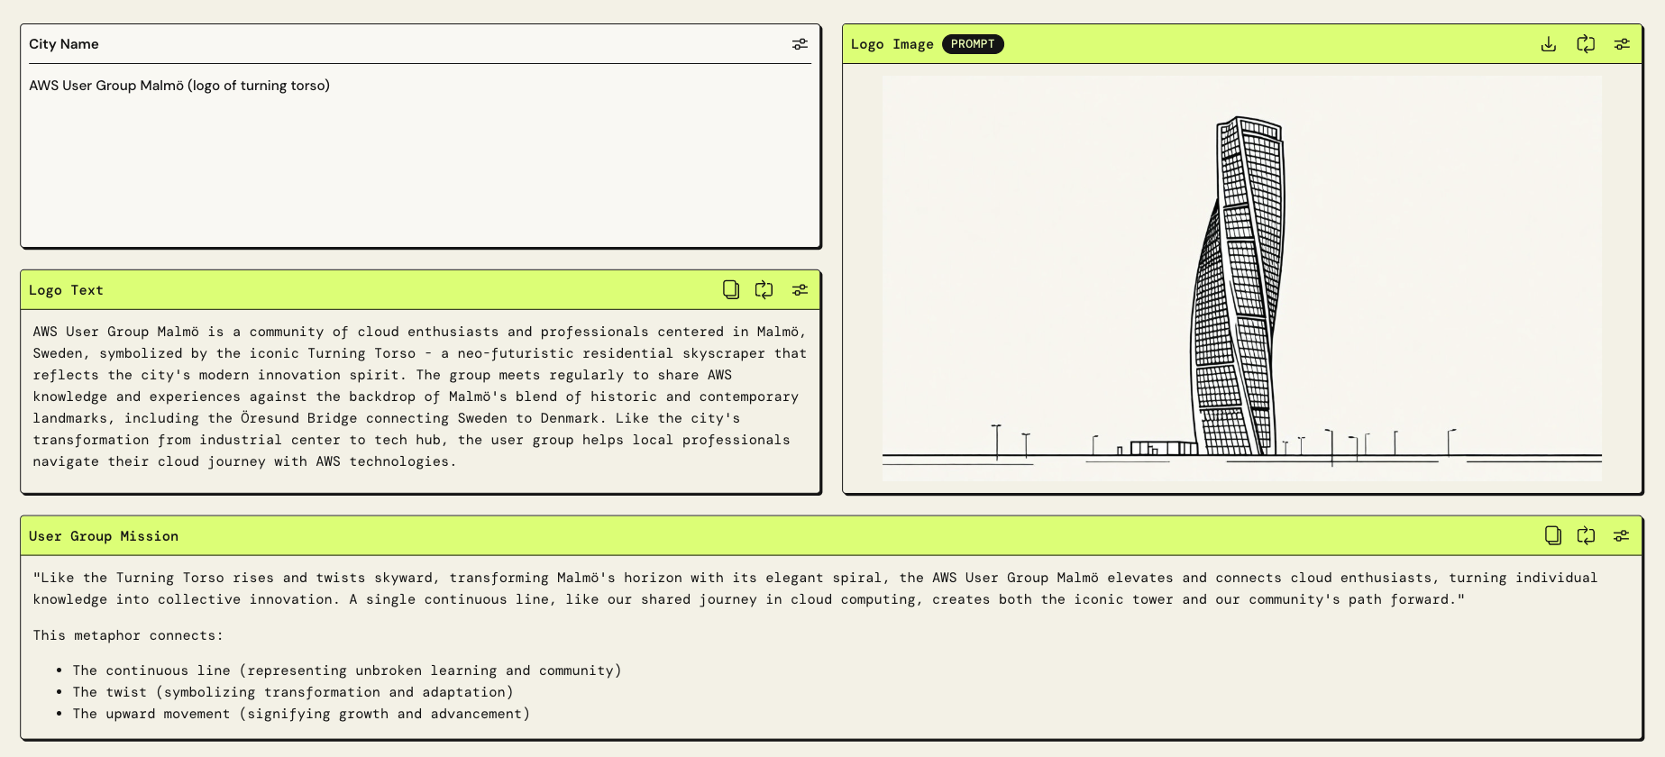Click the "User Group Mission" block title
This screenshot has width=1665, height=757.
click(x=104, y=536)
